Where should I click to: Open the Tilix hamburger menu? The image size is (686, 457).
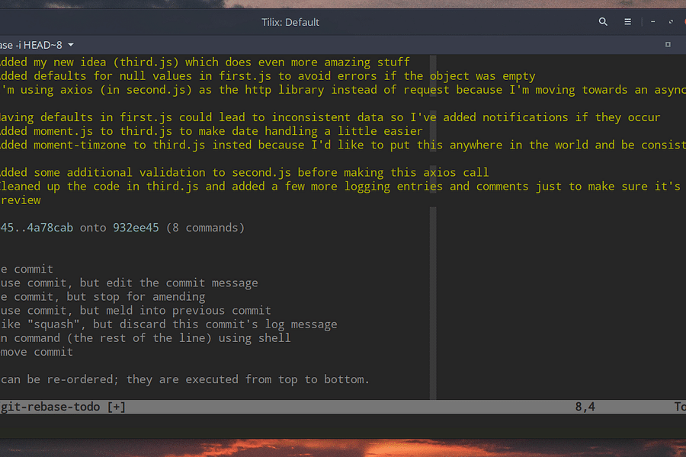coord(627,21)
